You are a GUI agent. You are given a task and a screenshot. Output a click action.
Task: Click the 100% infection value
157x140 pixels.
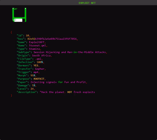coord(40,62)
